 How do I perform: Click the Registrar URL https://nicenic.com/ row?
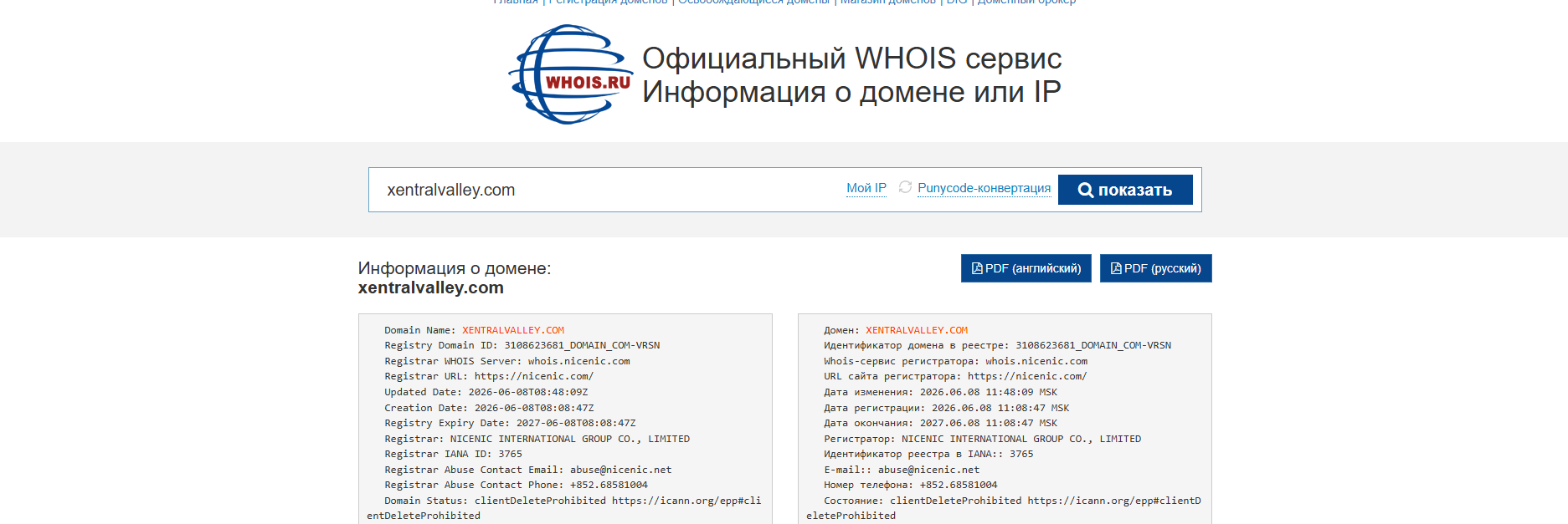coord(489,376)
